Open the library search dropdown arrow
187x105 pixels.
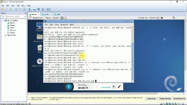pos(25,16)
